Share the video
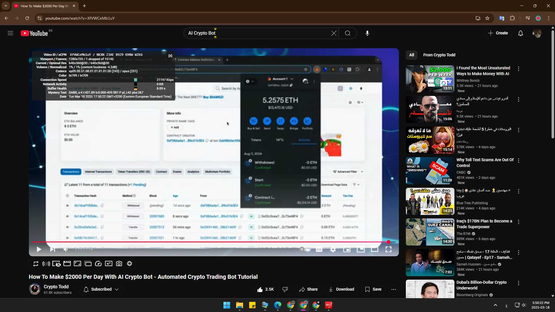 [308, 289]
